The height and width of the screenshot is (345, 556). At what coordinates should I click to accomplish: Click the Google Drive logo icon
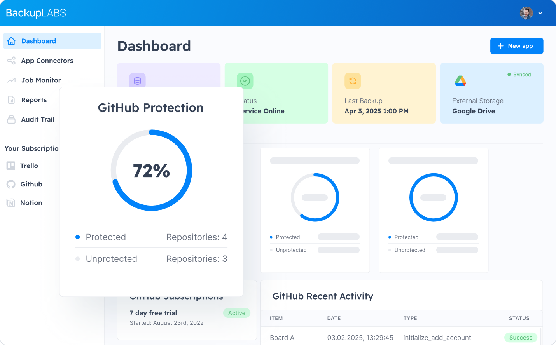[460, 81]
